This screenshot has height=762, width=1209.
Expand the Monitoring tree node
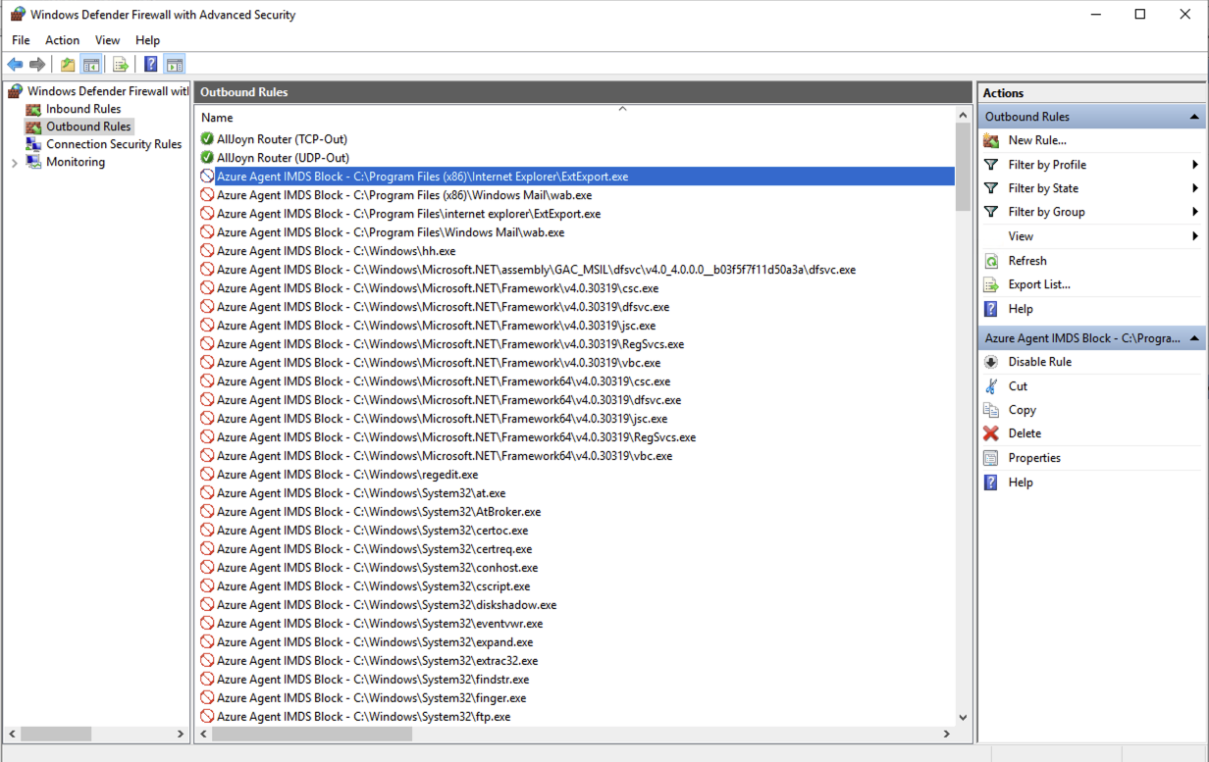(14, 161)
